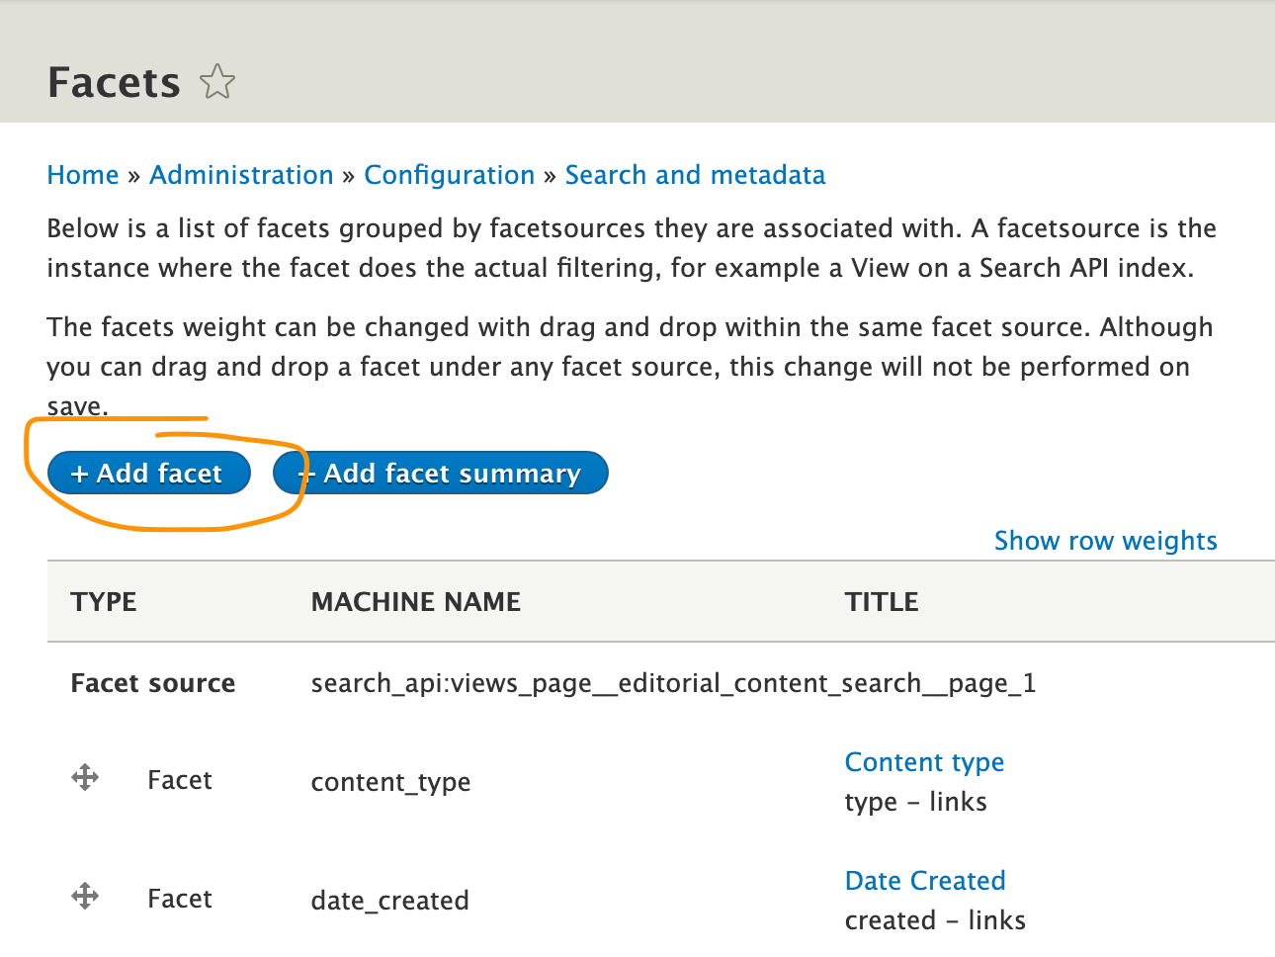1275x957 pixels.
Task: Click the drag handle for content_type facet
Action: click(x=85, y=778)
